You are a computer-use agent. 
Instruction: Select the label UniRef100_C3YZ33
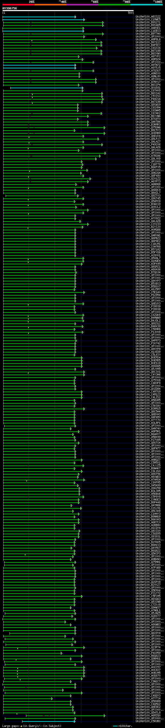148,224
